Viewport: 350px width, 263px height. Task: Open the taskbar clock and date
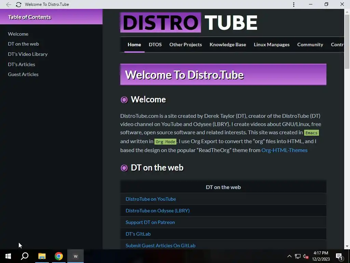click(x=321, y=256)
